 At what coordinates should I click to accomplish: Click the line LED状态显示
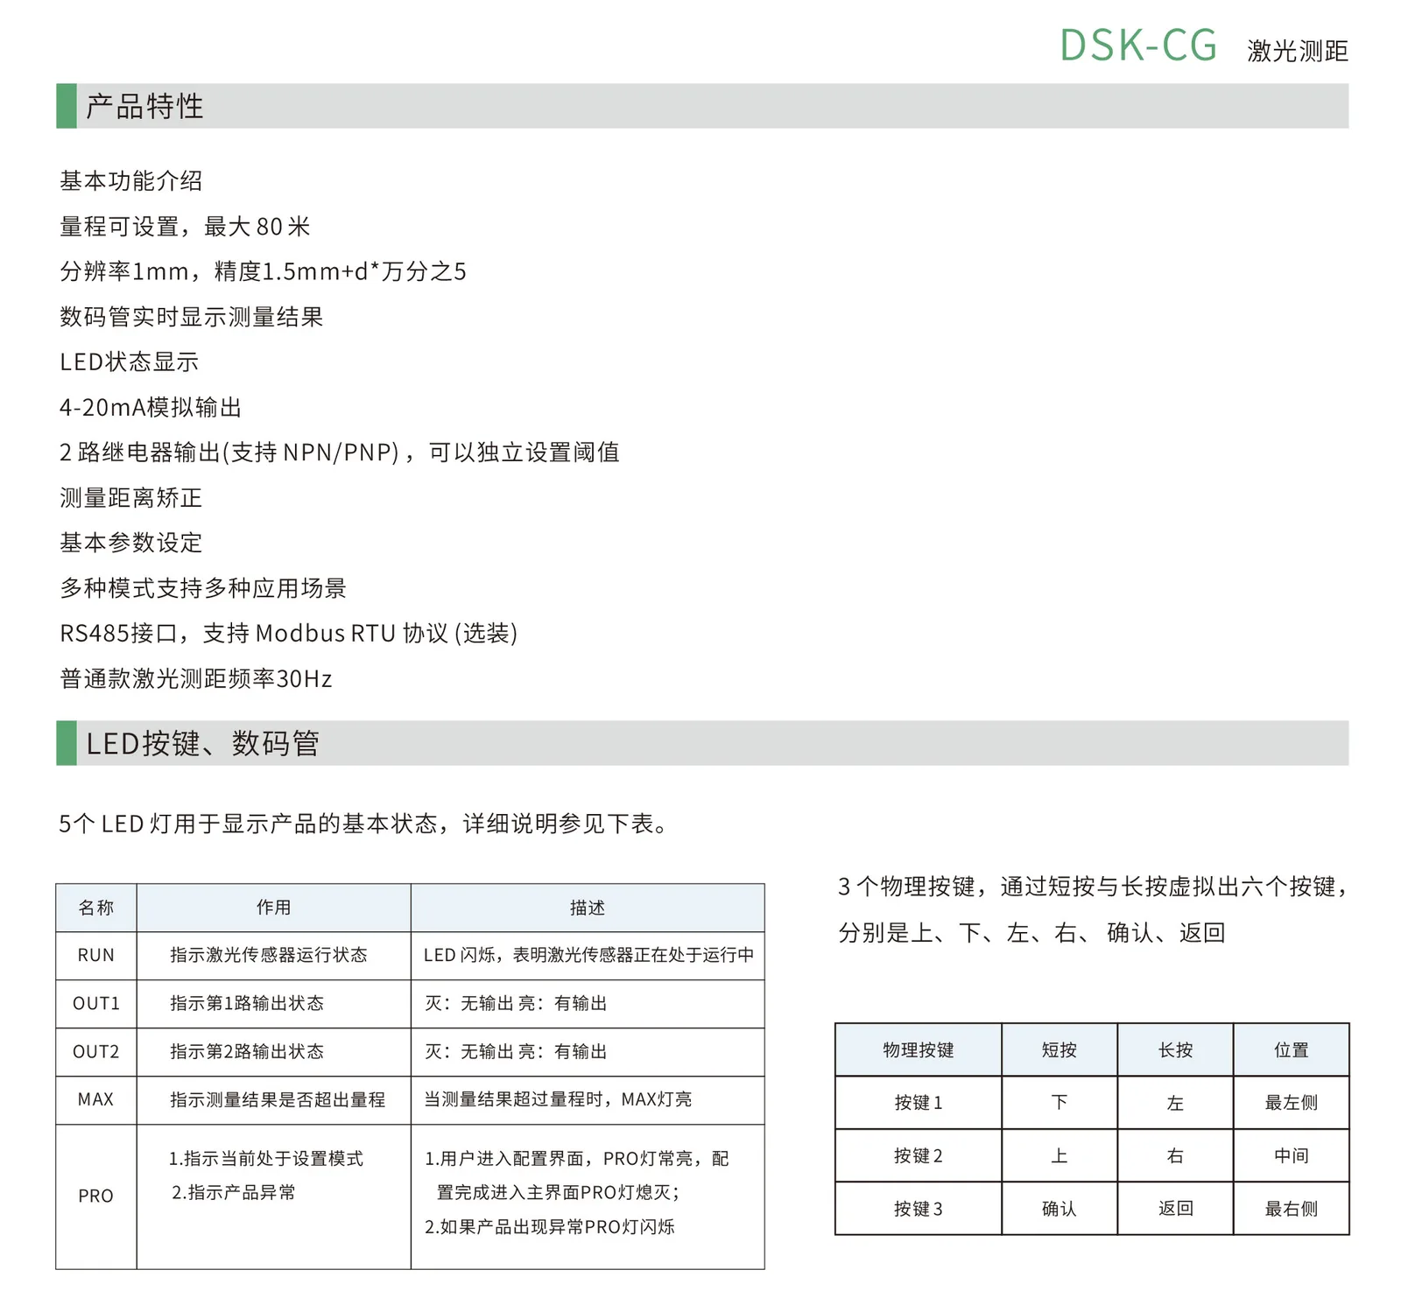coord(129,361)
